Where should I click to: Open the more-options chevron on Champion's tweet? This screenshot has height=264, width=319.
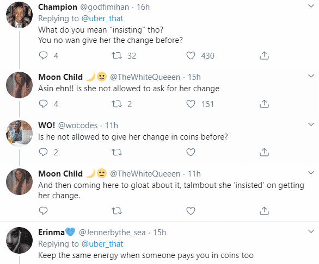click(x=311, y=6)
